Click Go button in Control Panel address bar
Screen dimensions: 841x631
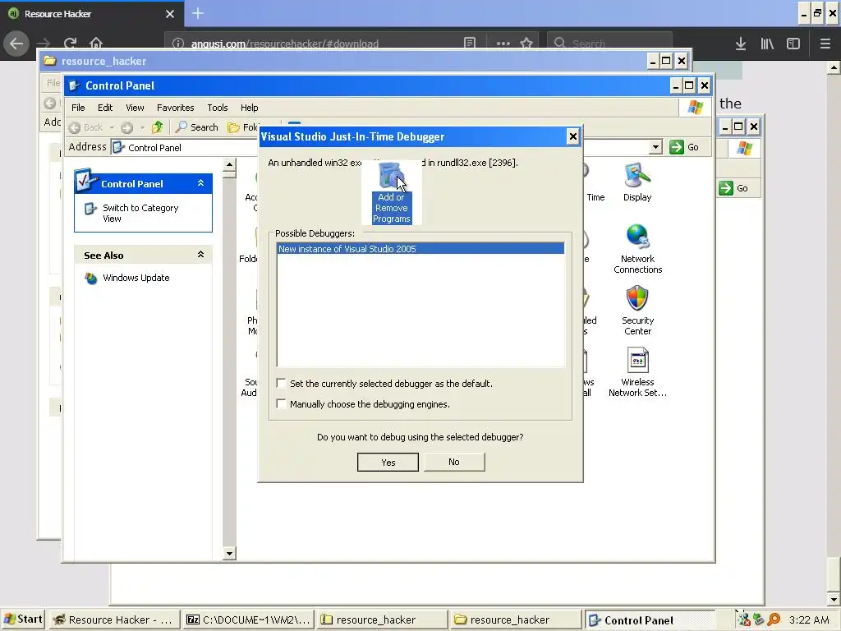point(685,147)
